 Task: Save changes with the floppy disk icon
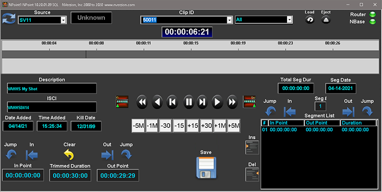[206, 168]
